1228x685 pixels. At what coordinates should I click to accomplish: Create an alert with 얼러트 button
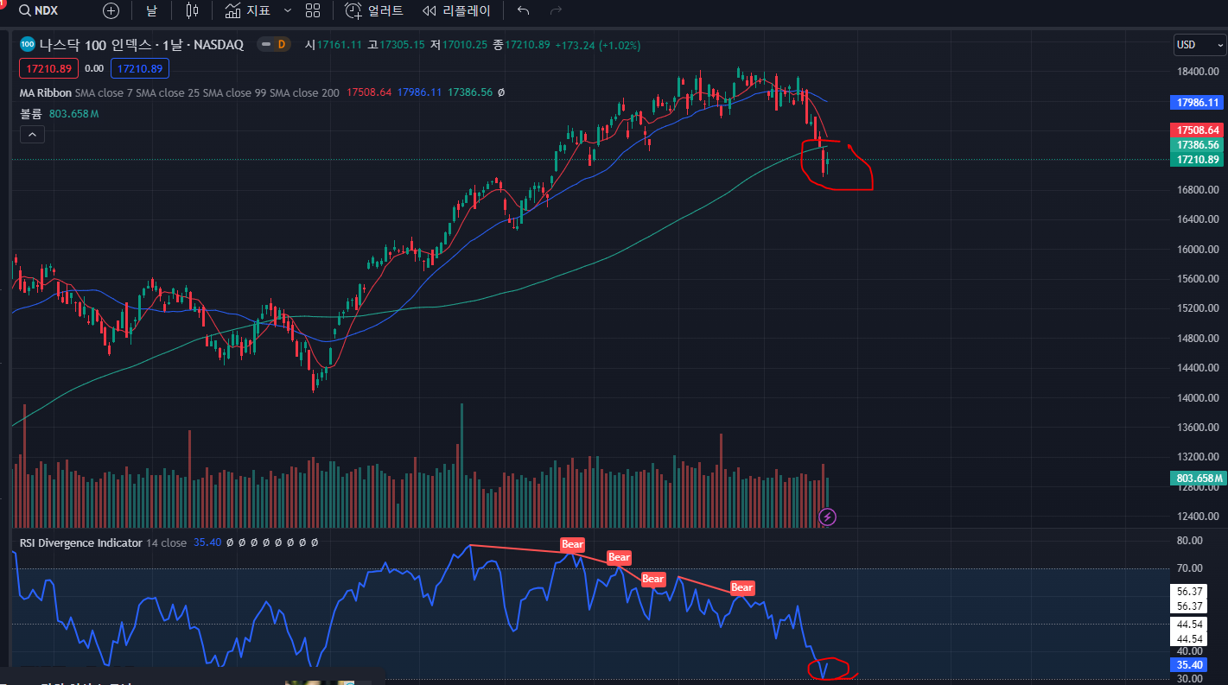(374, 11)
